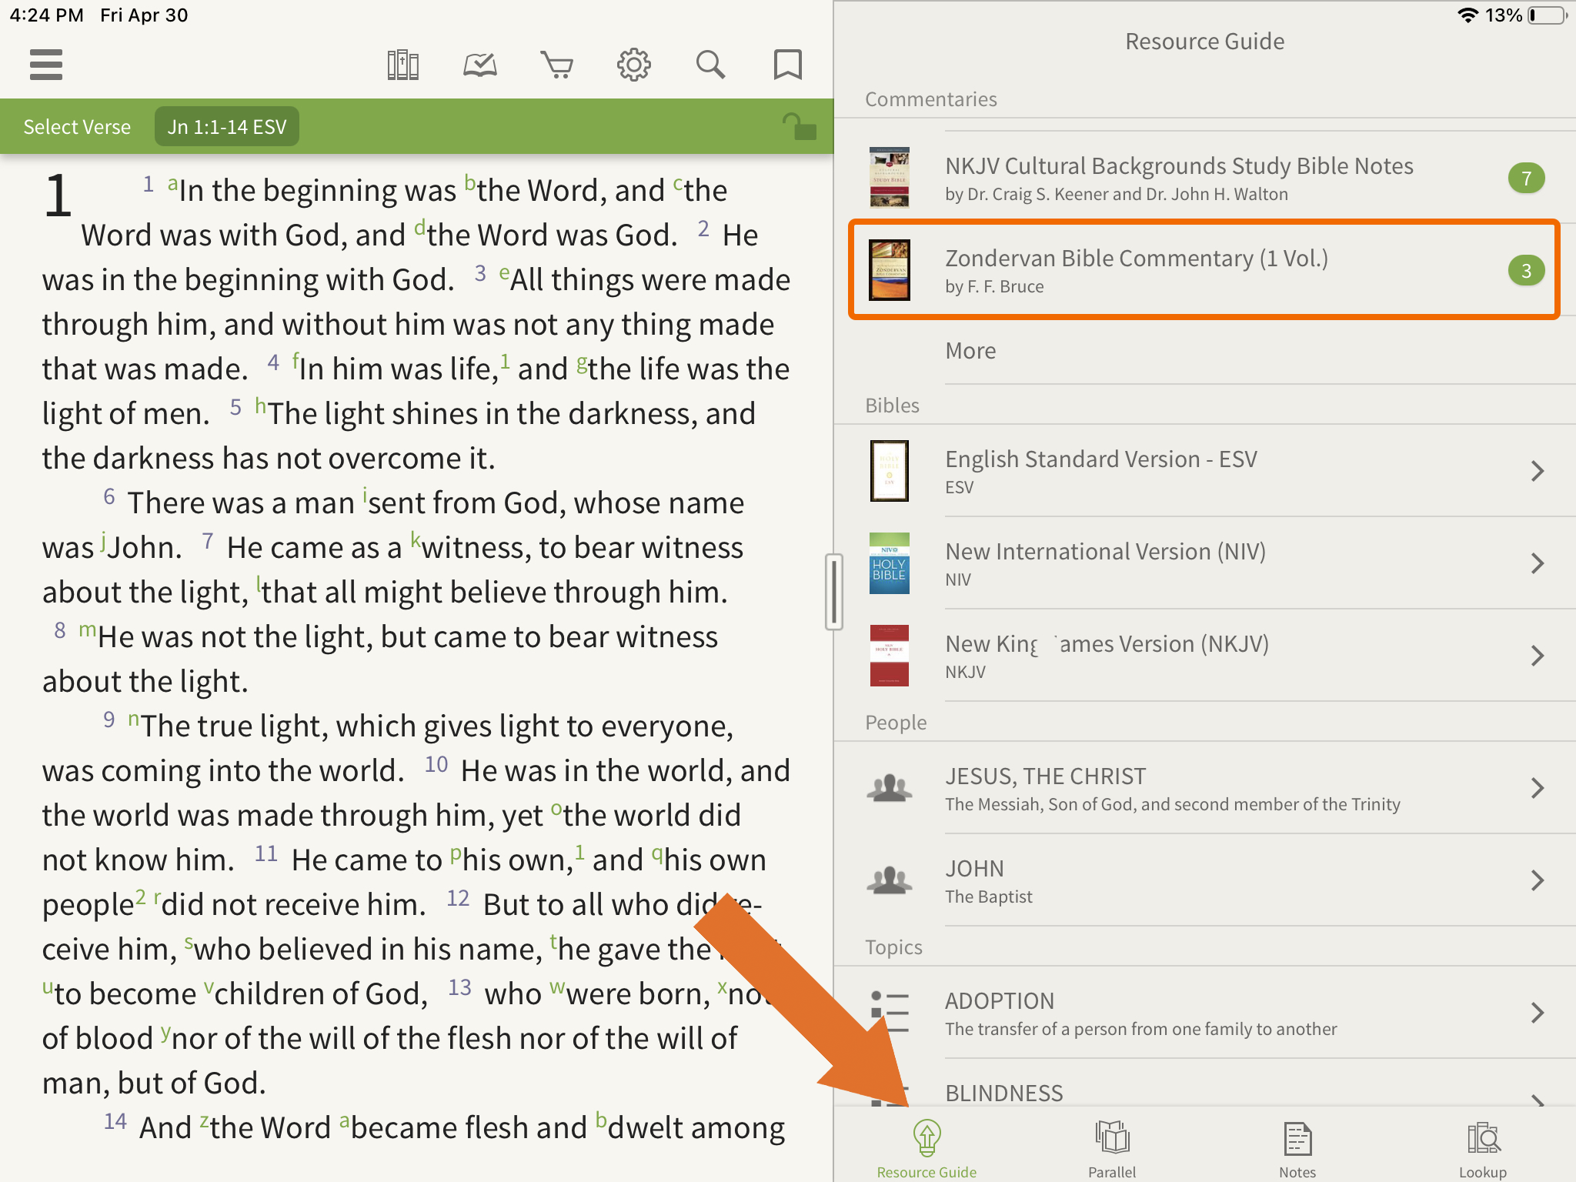The width and height of the screenshot is (1576, 1182).
Task: Tap Select Verse
Action: [x=77, y=127]
